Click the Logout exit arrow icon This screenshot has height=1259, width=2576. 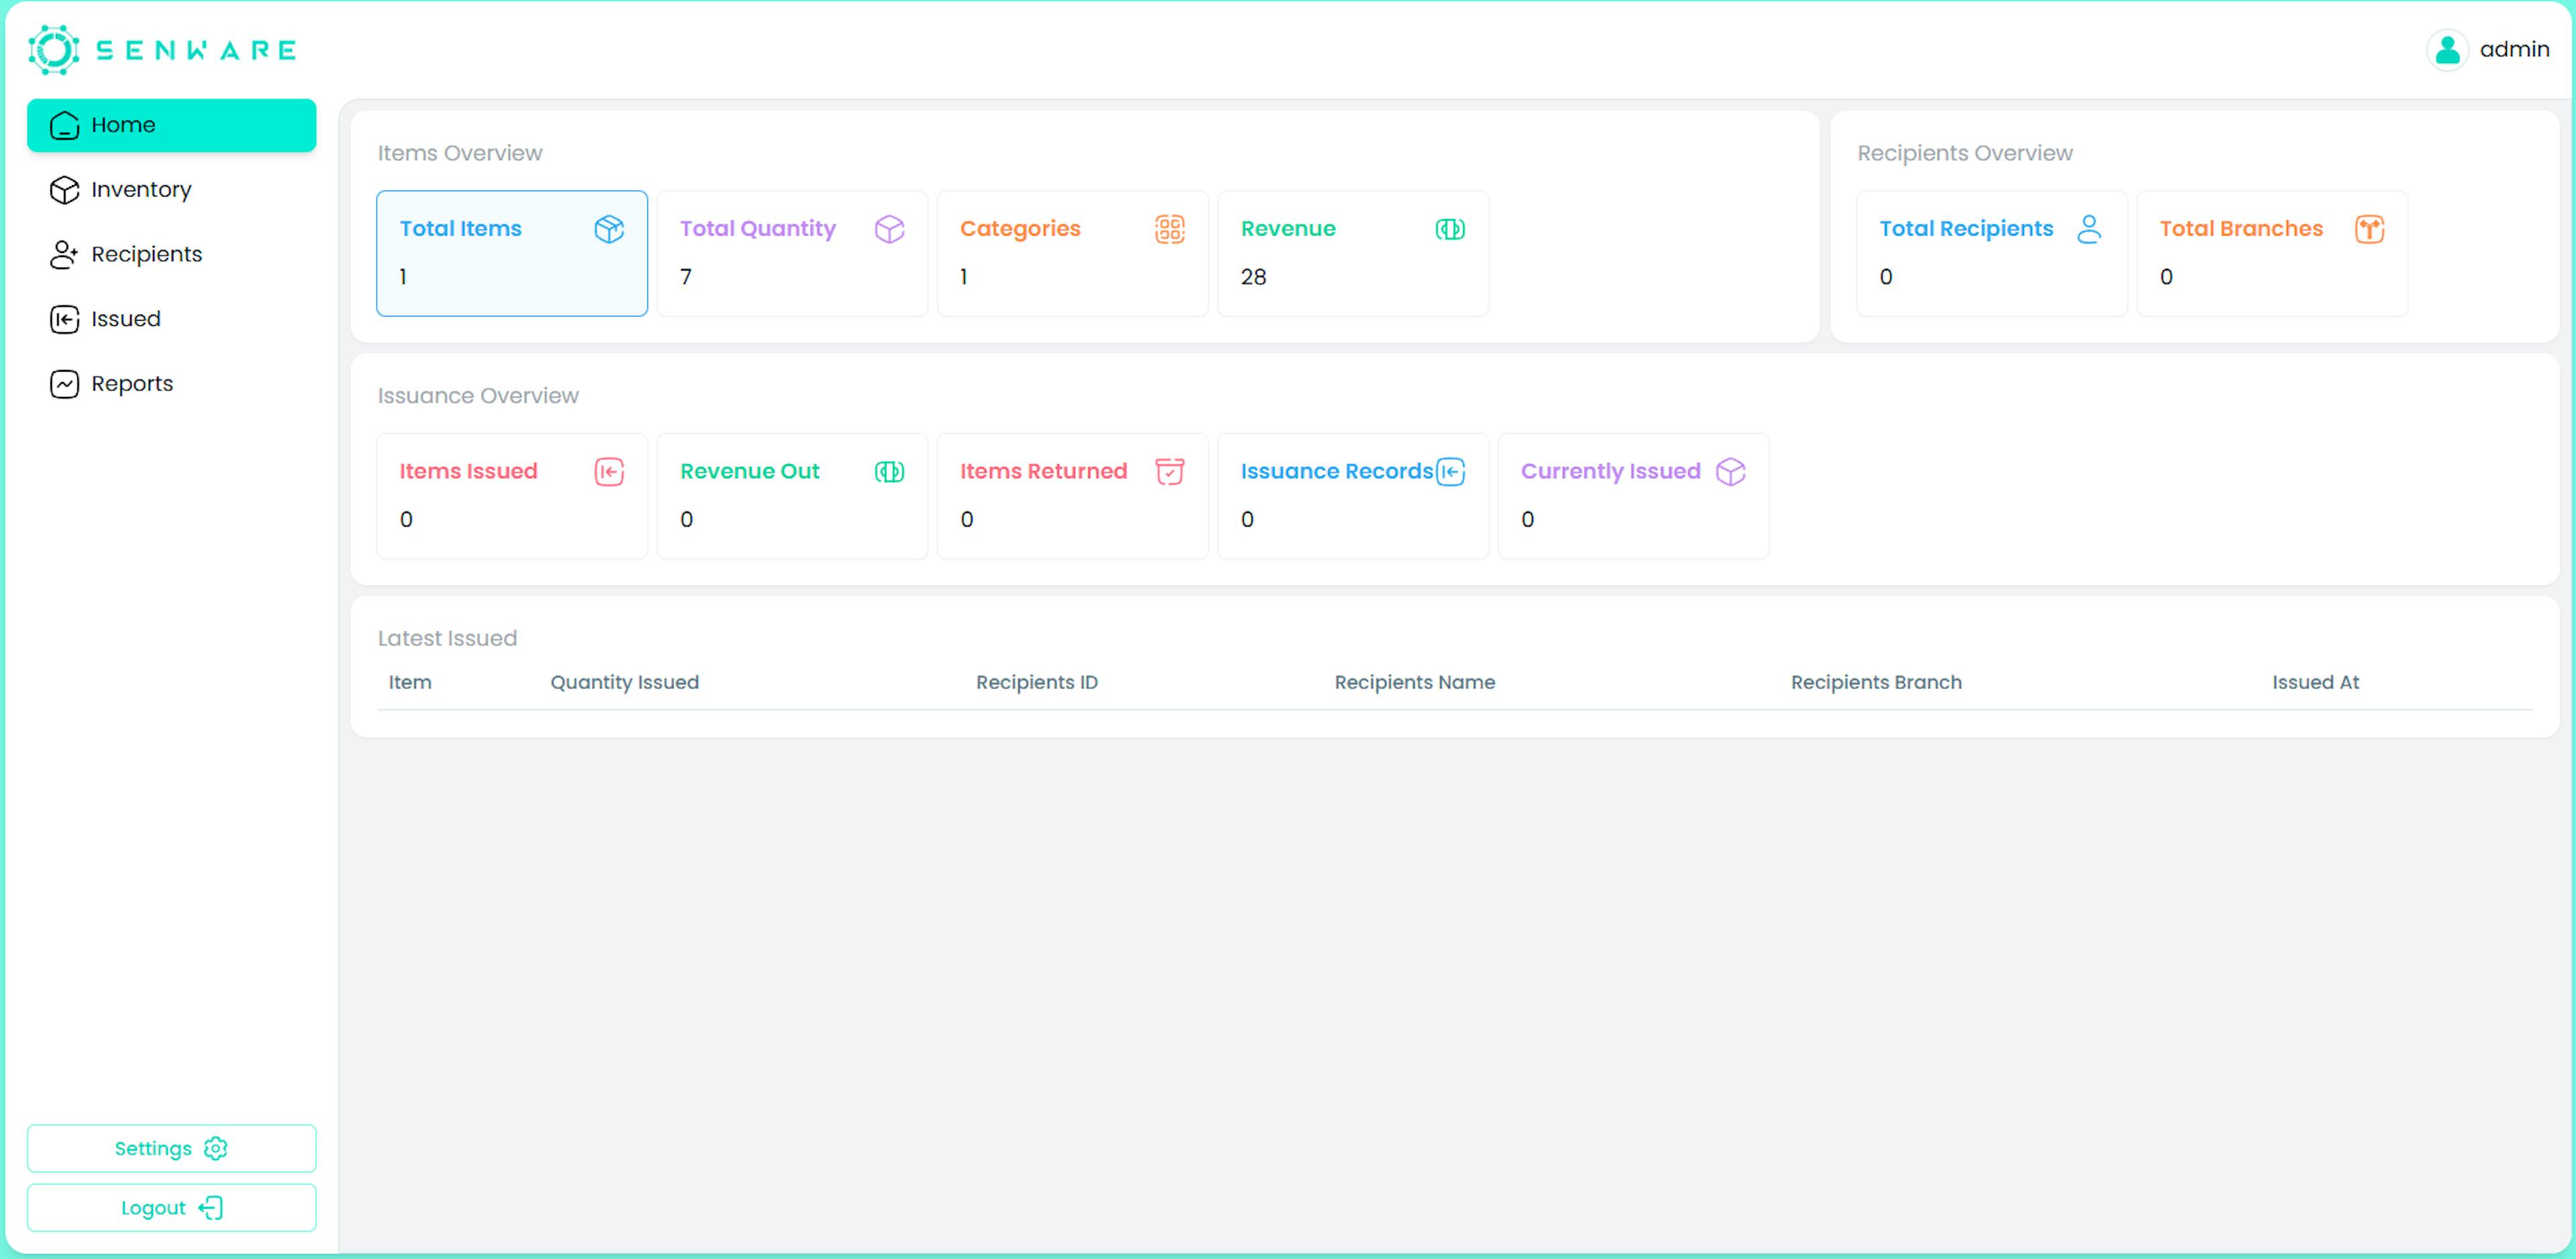[x=210, y=1208]
